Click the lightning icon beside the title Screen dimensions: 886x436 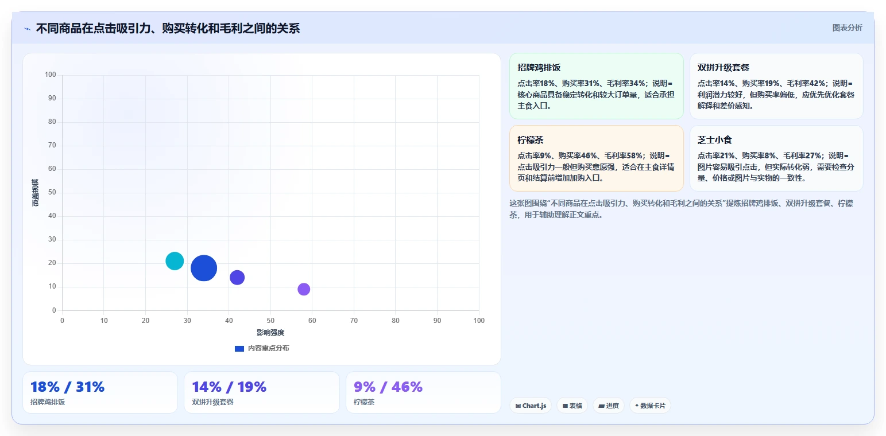tap(27, 29)
